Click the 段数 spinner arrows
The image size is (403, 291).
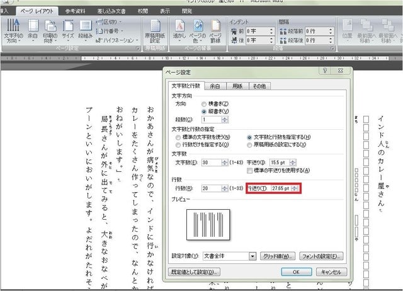coord(225,120)
